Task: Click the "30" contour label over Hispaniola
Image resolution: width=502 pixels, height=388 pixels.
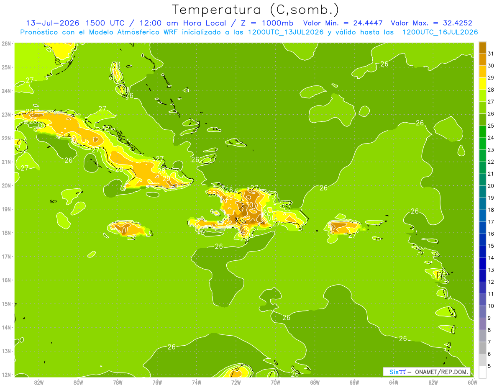Action: (249, 205)
